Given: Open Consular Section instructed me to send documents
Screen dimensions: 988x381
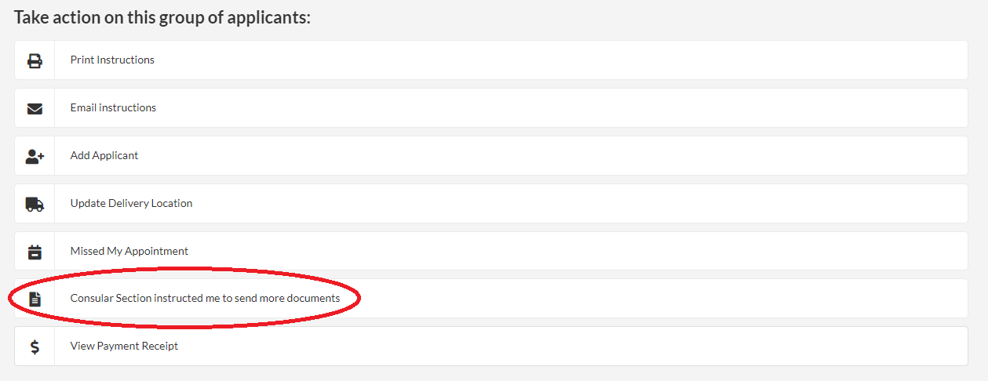Looking at the screenshot, I should tap(205, 298).
